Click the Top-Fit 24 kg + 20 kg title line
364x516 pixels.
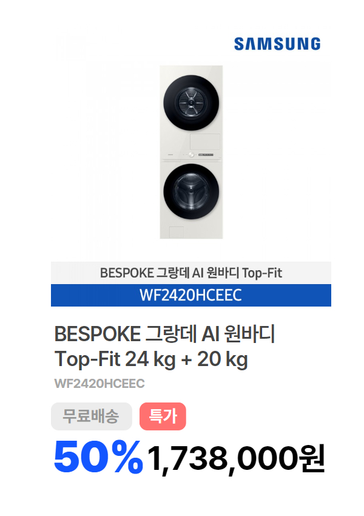tap(151, 359)
